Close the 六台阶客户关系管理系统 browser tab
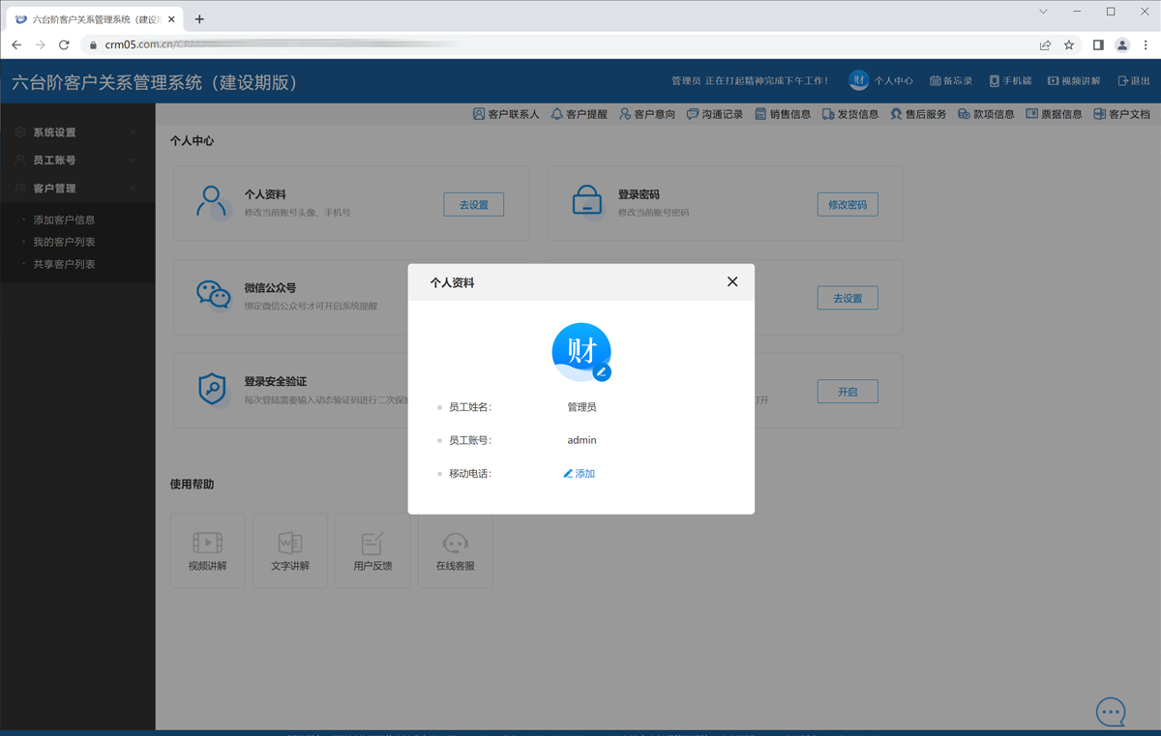Image resolution: width=1161 pixels, height=736 pixels. (171, 19)
